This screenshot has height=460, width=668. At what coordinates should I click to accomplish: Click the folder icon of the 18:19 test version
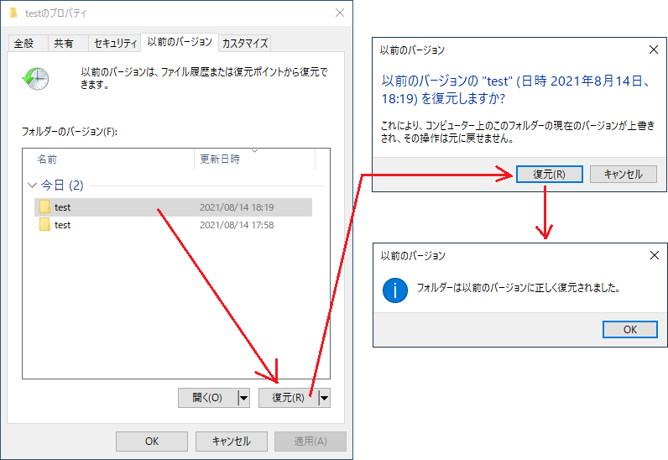click(44, 207)
